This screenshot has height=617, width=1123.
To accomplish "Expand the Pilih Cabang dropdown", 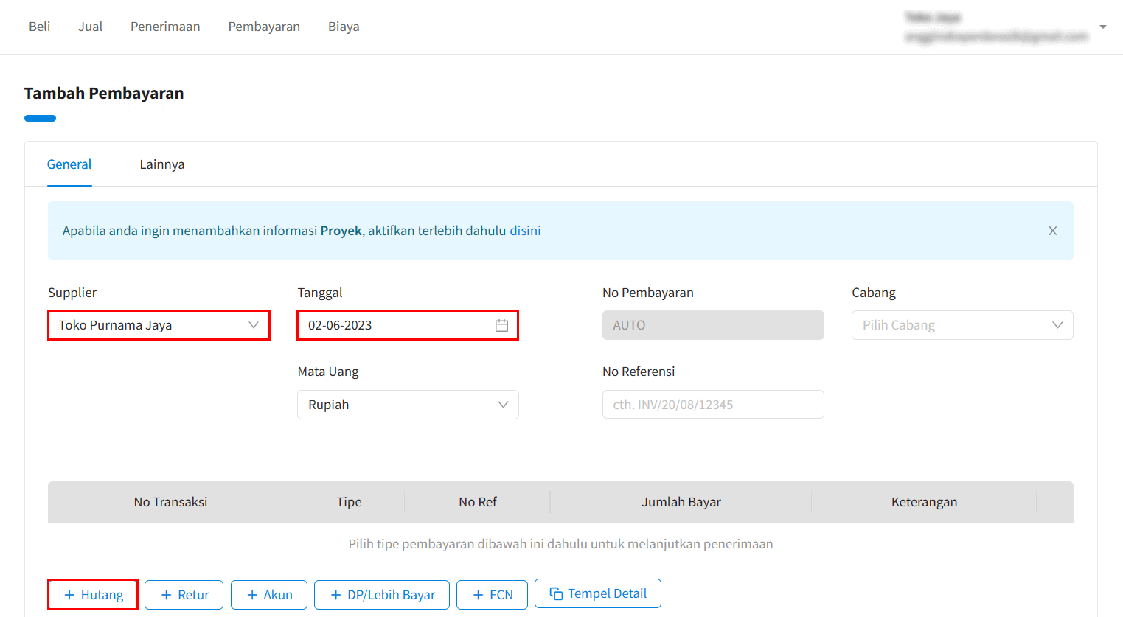I will (962, 325).
